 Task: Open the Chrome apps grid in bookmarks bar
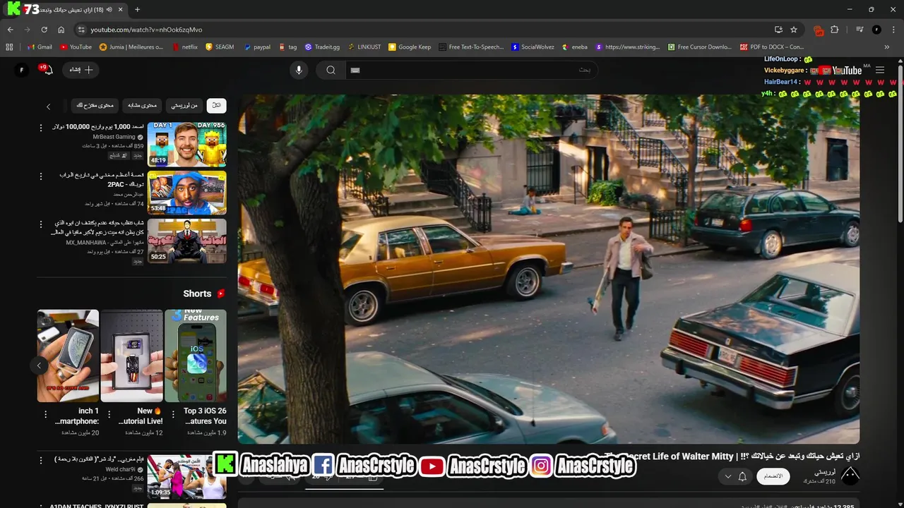9,47
